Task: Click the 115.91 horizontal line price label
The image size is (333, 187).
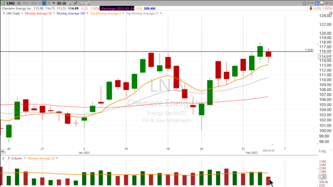Action: point(309,50)
